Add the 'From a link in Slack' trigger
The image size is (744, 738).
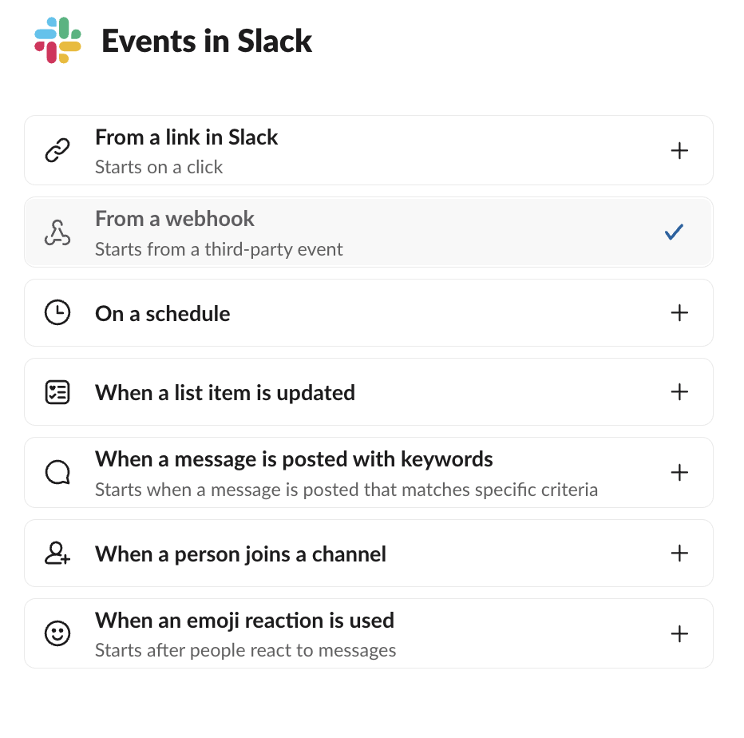679,150
